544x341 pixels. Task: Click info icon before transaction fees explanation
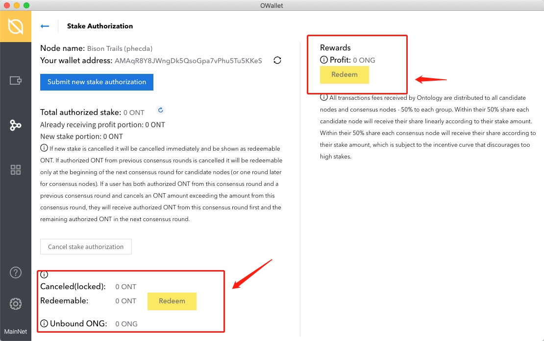(x=324, y=98)
